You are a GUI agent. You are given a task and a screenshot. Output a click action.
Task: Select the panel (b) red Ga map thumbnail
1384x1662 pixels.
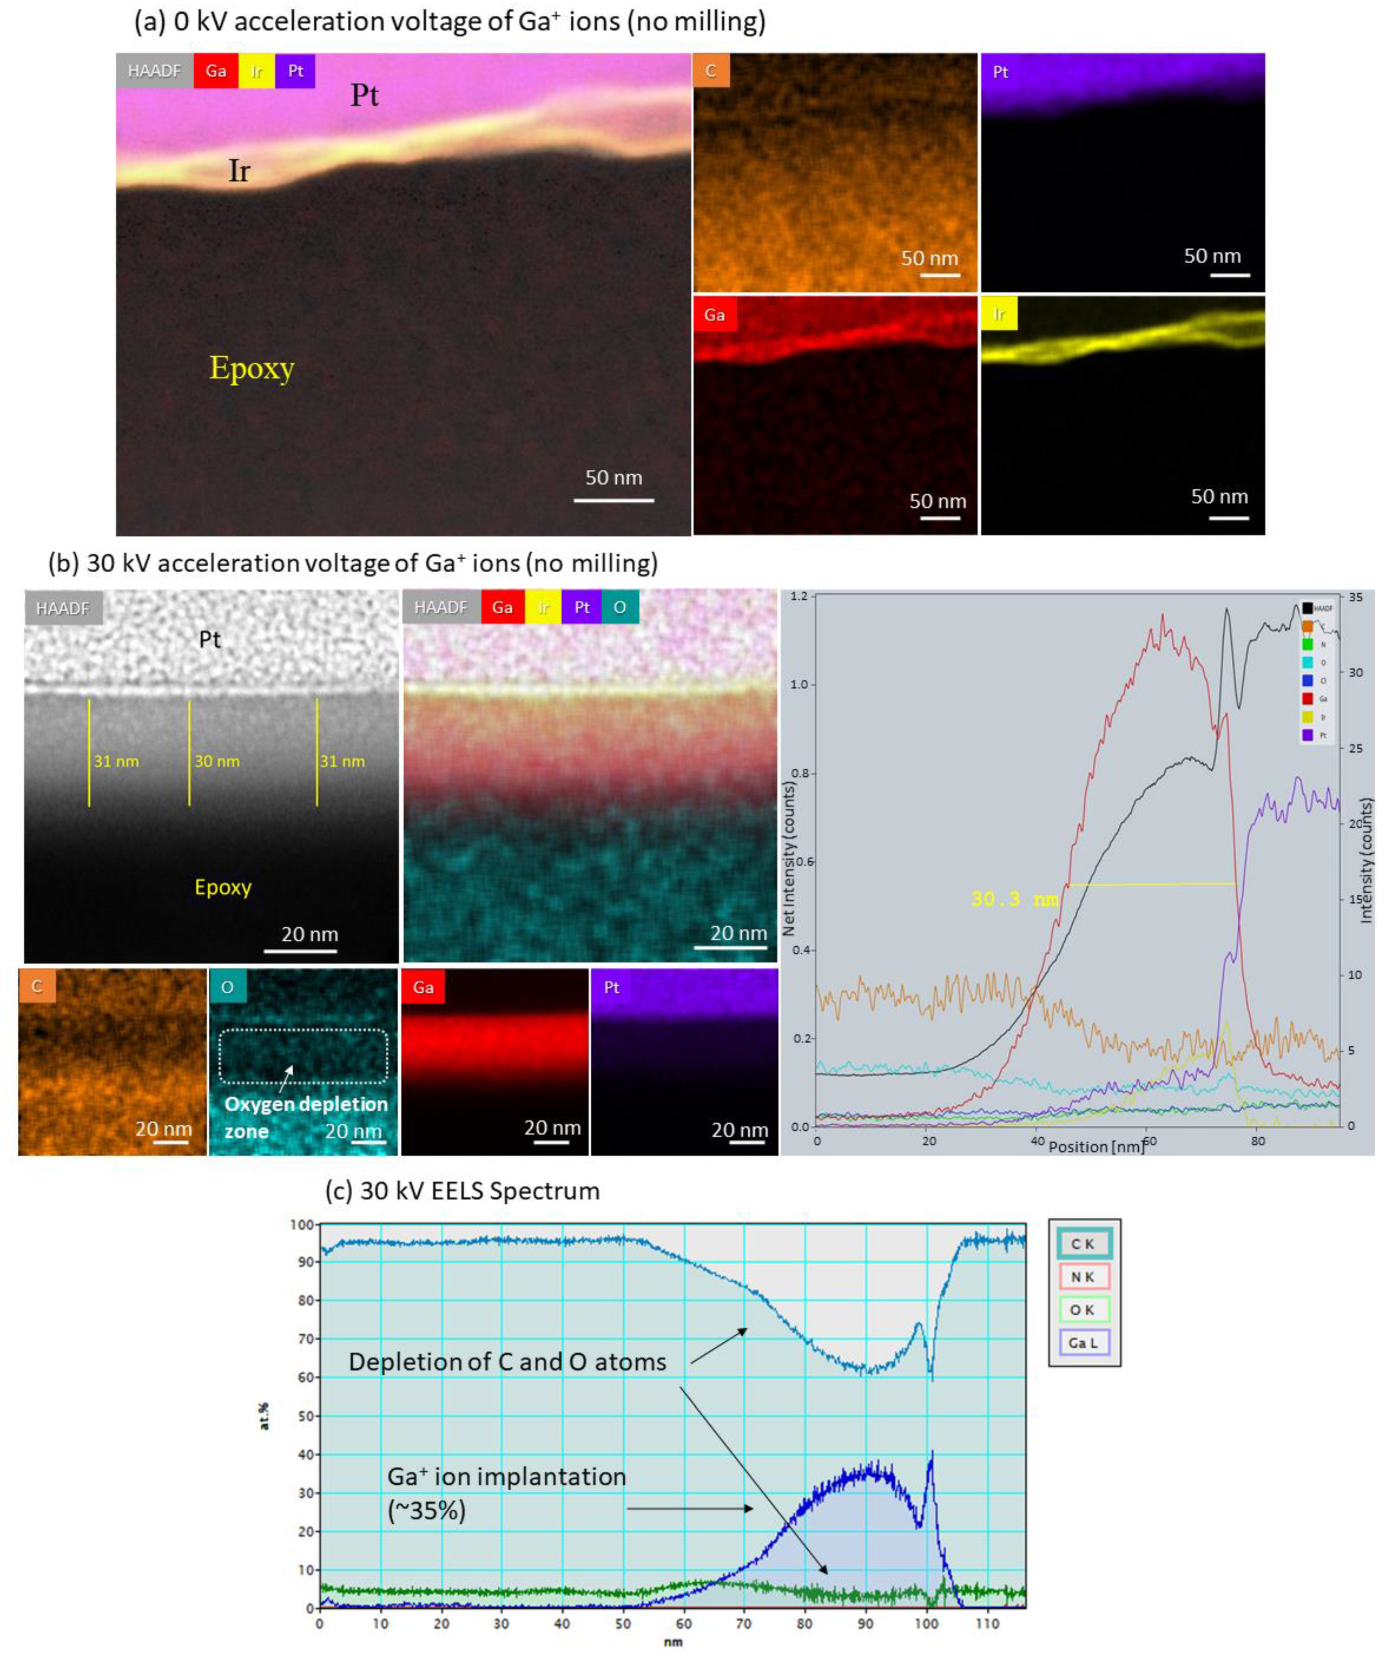[x=494, y=1061]
